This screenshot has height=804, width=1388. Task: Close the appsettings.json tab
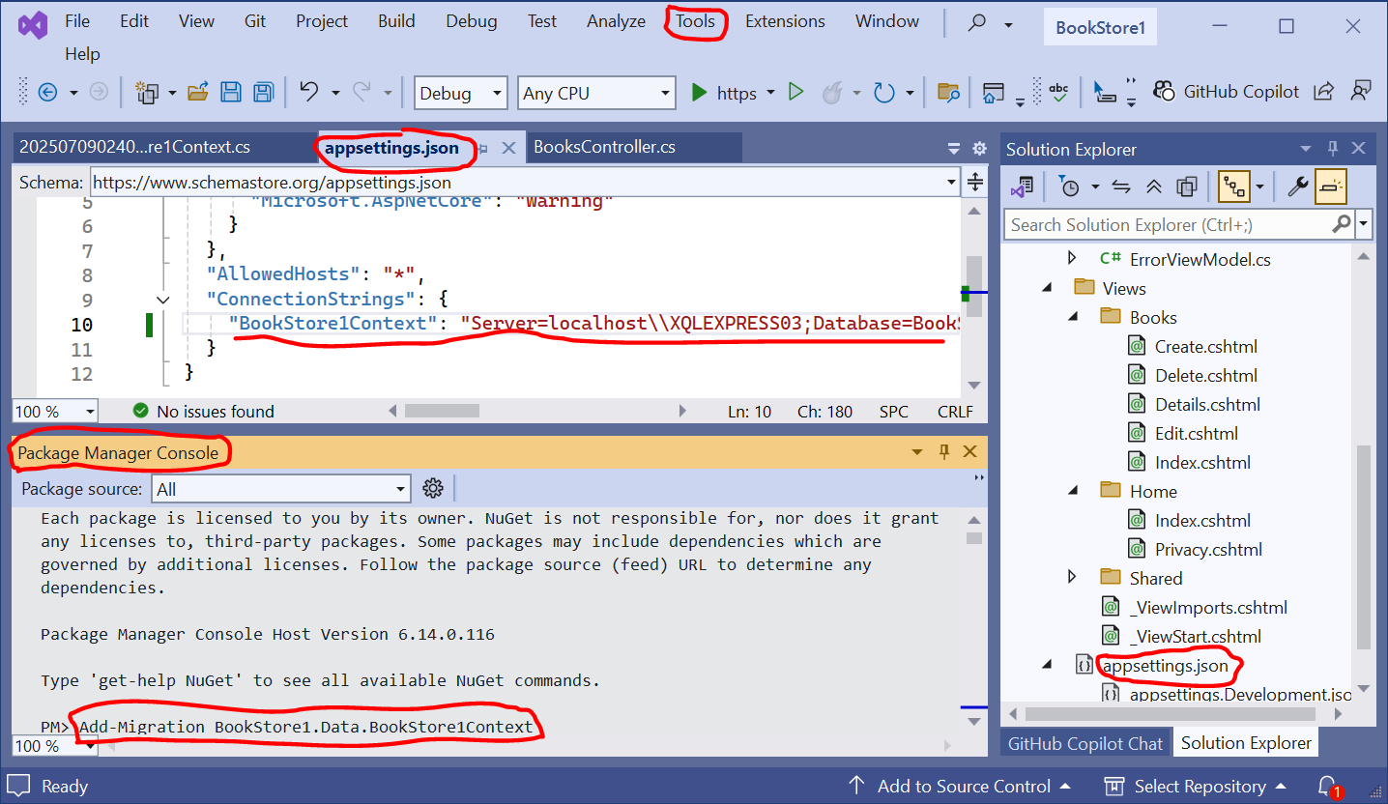click(x=509, y=149)
